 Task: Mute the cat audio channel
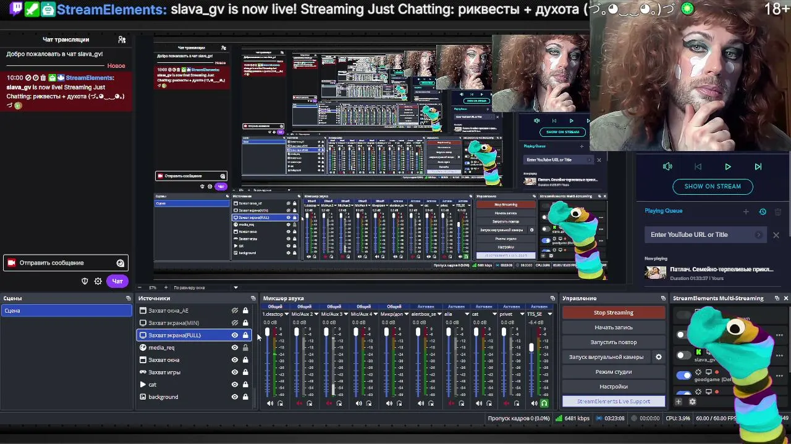click(479, 403)
